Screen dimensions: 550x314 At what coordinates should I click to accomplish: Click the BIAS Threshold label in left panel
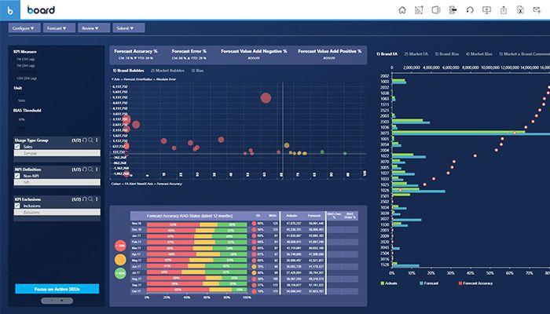[x=27, y=111]
